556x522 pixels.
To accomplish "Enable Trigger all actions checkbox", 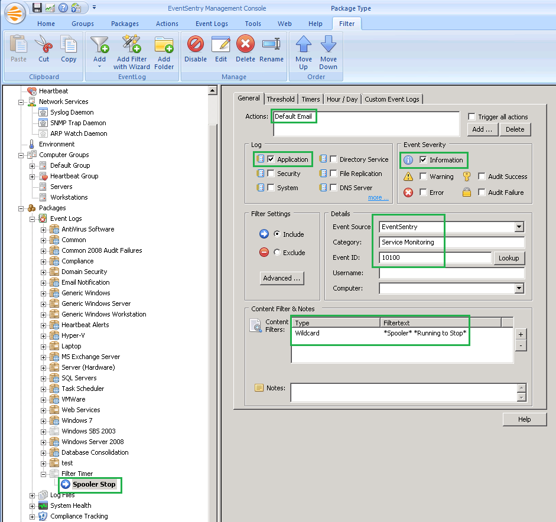I will pos(472,116).
